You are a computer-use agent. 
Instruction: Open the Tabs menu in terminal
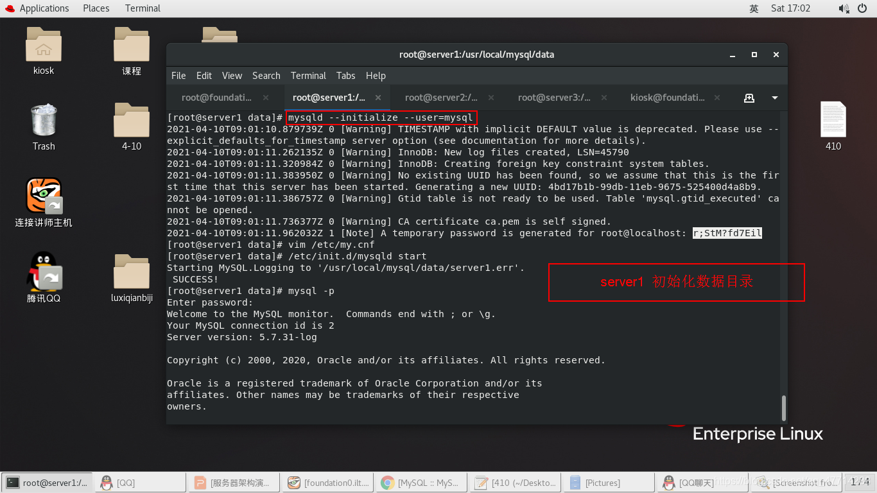[345, 75]
